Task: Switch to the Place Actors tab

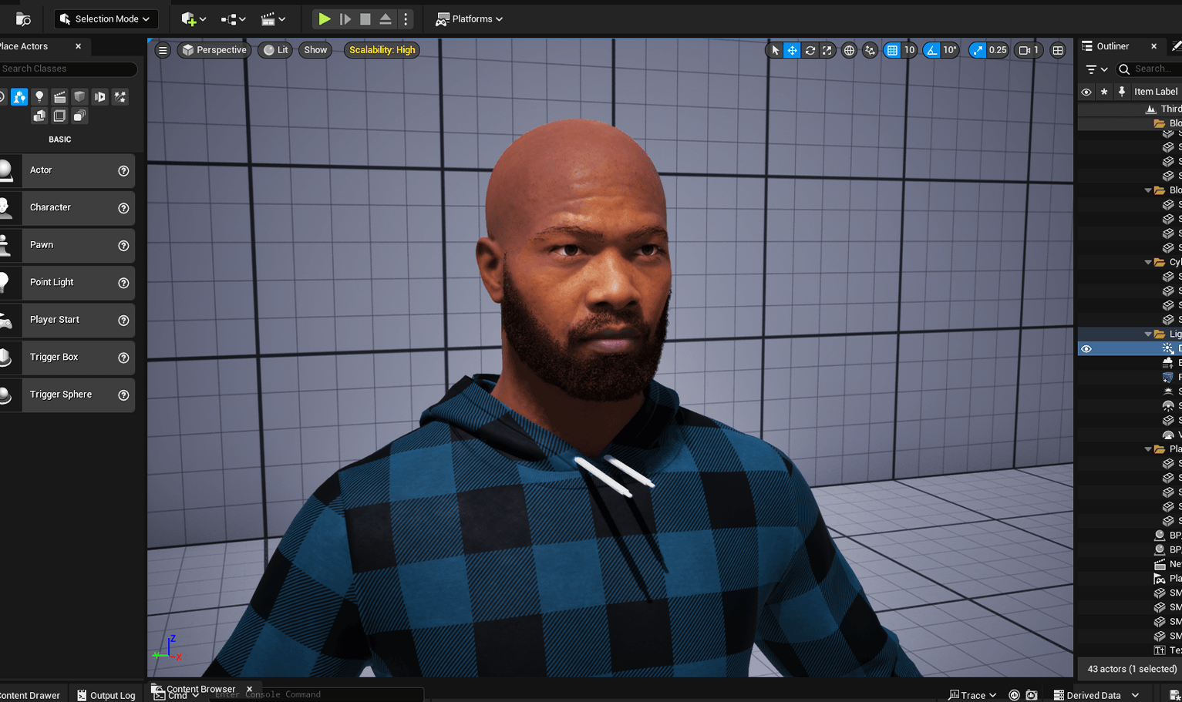Action: tap(25, 46)
